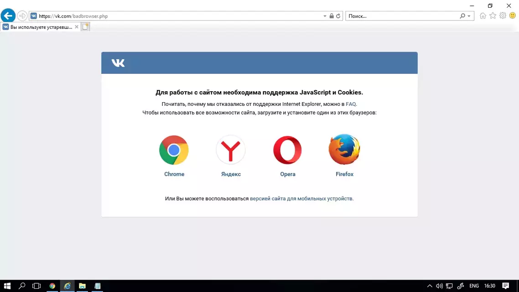Image resolution: width=519 pixels, height=292 pixels.
Task: Open 'версией сайта для мобильных устройств' link
Action: pos(301,198)
